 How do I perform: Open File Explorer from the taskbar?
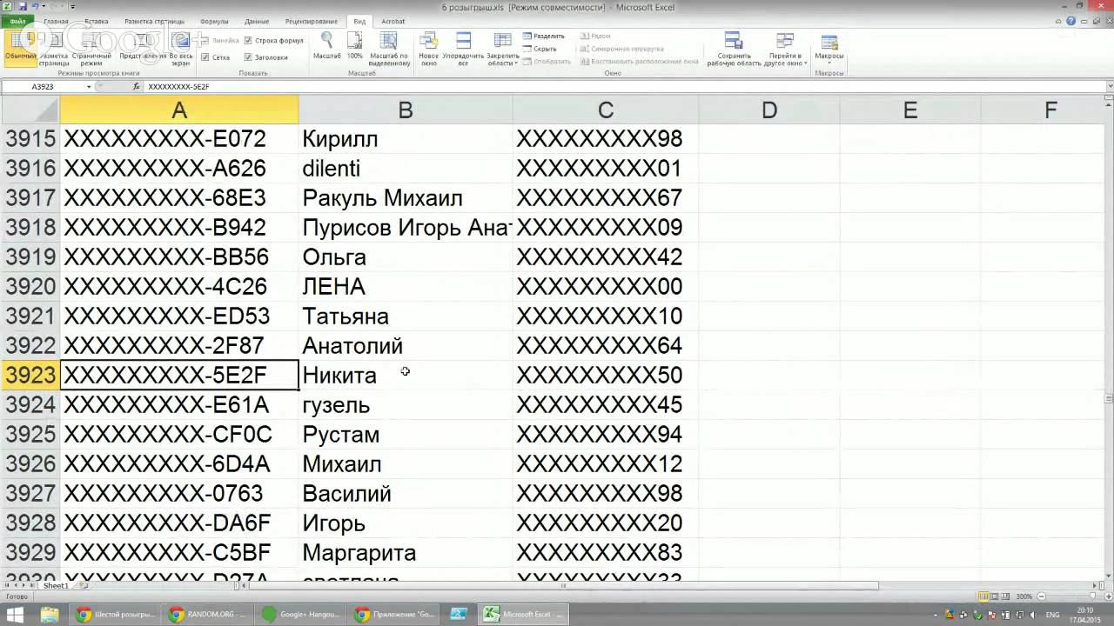tap(50, 615)
